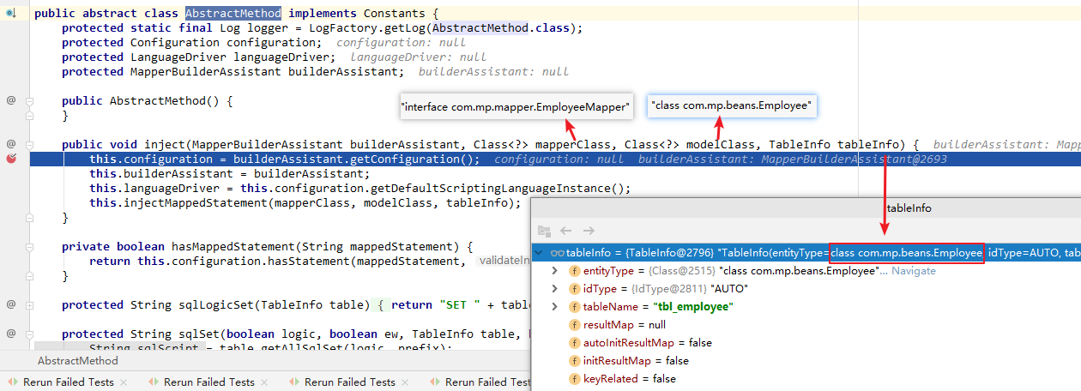1081x391 pixels.
Task: Click the folder icon in the tableInfo popup toolbar
Action: coord(544,231)
